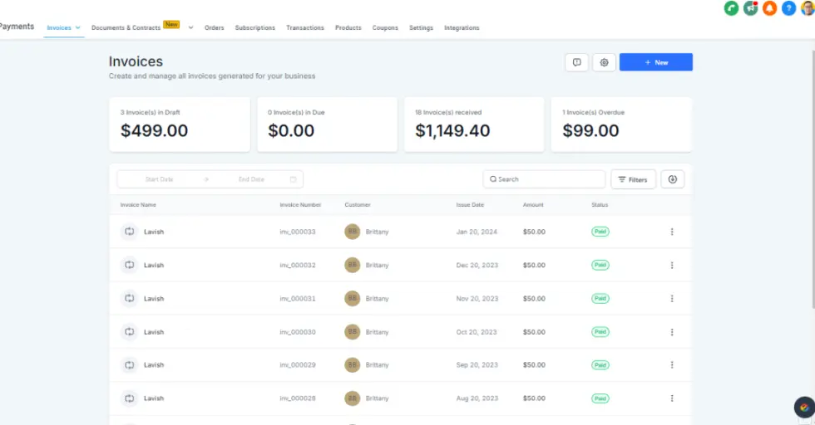Select the 0 Invoice(s) in Due card
This screenshot has height=425, width=815.
coord(328,125)
